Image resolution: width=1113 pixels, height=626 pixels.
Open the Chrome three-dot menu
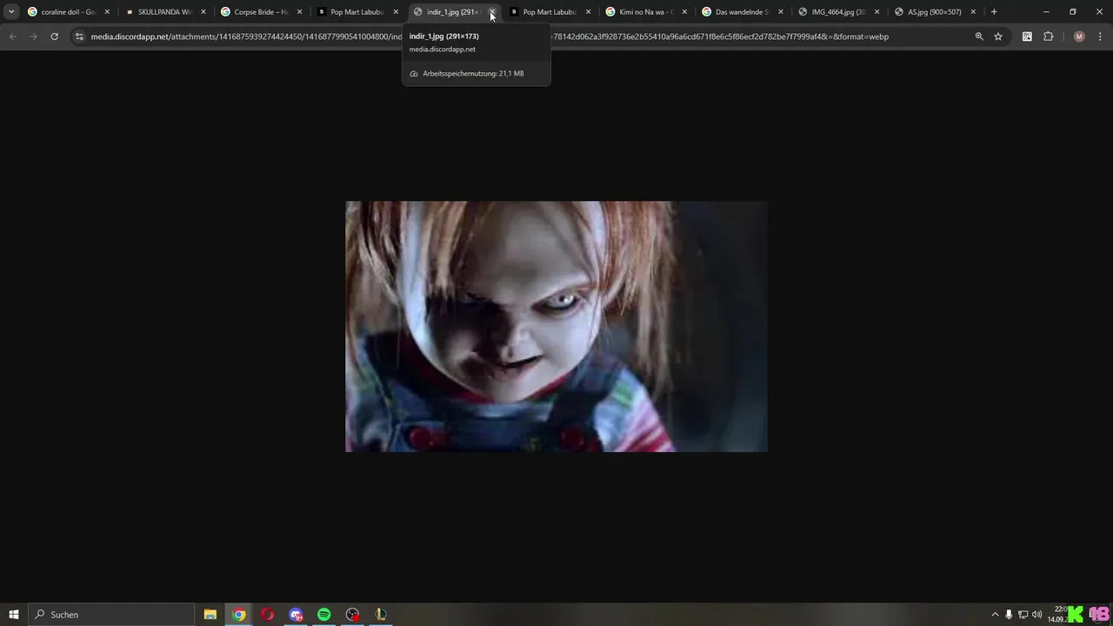[1100, 37]
